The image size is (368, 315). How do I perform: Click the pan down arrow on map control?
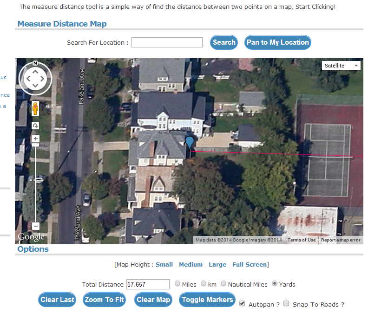point(35,86)
